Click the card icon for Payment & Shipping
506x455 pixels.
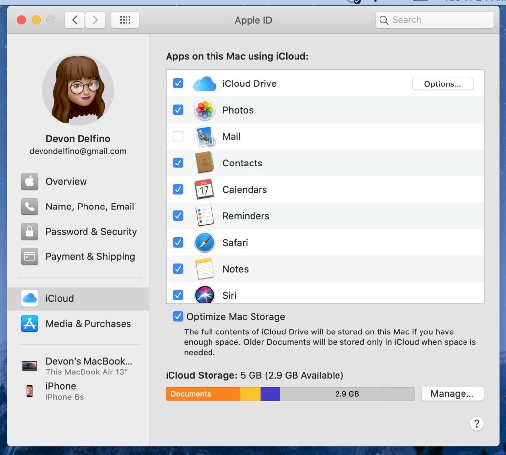coord(29,256)
